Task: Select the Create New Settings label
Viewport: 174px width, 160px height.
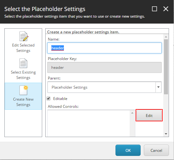Action: (23, 102)
